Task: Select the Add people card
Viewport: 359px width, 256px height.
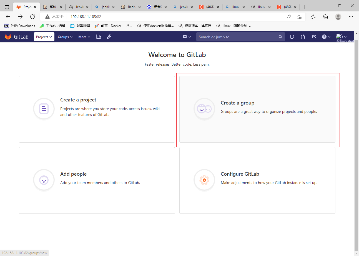Action: click(97, 180)
